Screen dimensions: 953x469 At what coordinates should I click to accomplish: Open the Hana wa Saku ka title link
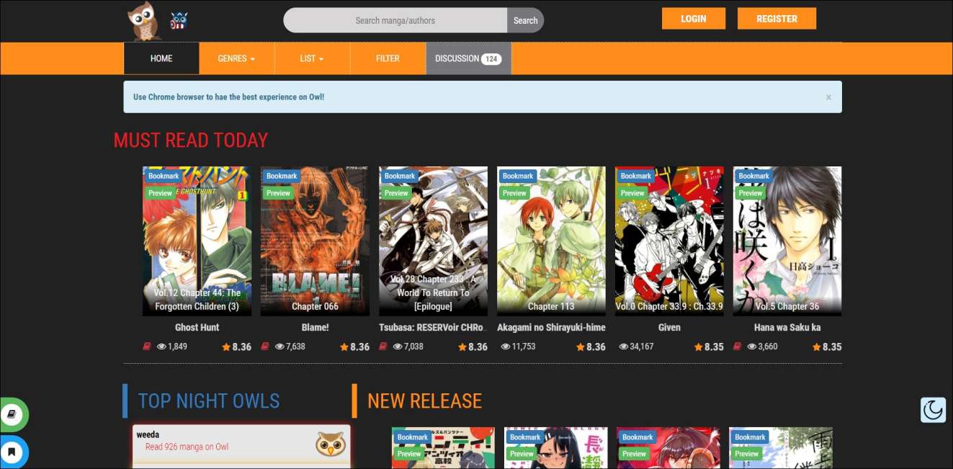pyautogui.click(x=787, y=327)
